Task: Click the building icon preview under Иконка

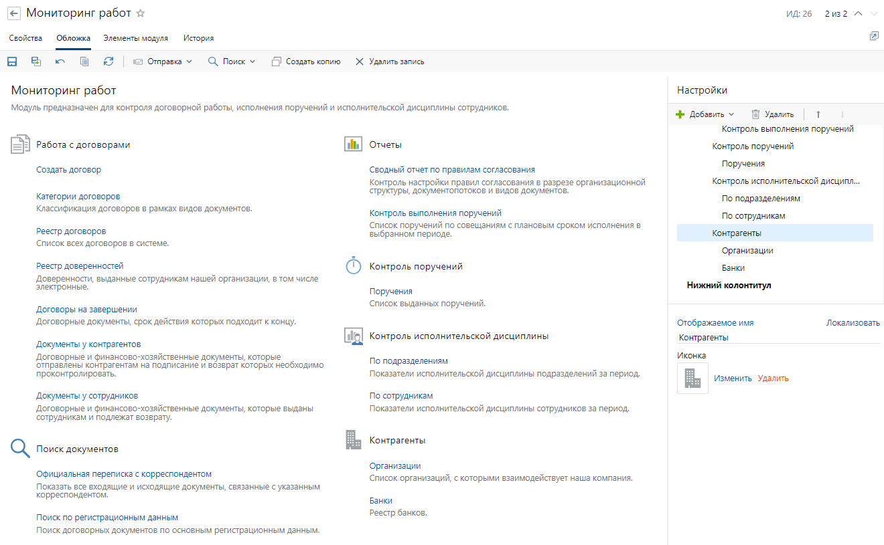Action: tap(692, 378)
